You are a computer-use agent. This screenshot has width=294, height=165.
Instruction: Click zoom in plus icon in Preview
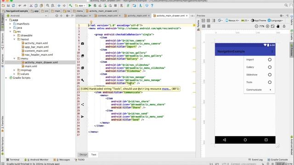coord(267,26)
